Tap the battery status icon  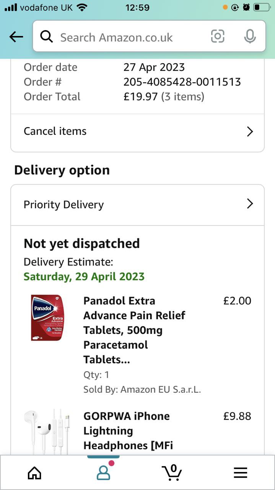(262, 7)
